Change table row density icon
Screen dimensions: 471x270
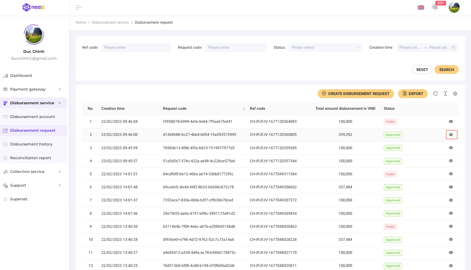click(x=445, y=94)
